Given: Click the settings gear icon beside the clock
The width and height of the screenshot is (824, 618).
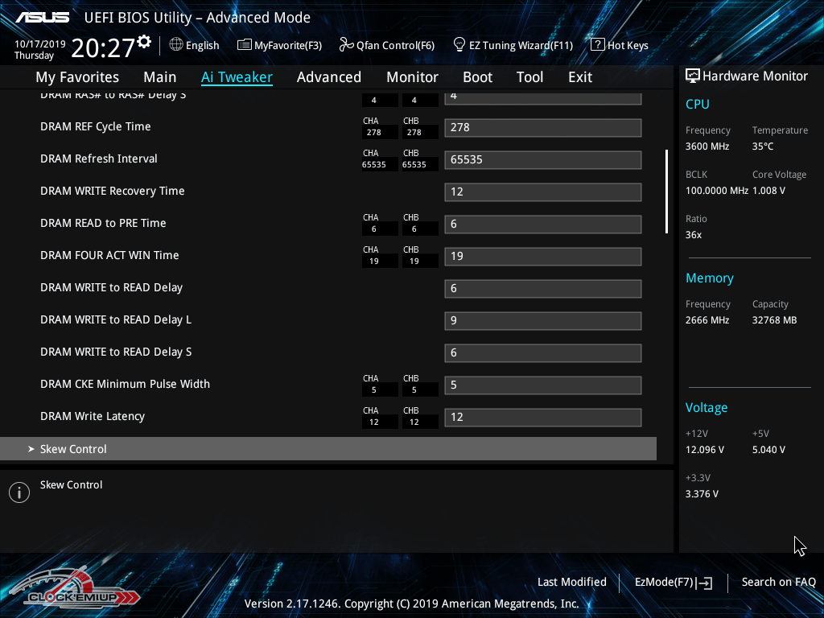Looking at the screenshot, I should point(144,42).
